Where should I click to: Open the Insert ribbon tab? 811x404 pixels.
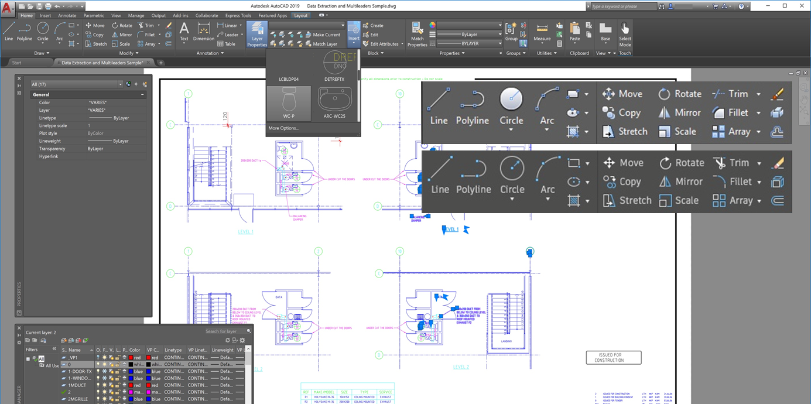(x=45, y=15)
